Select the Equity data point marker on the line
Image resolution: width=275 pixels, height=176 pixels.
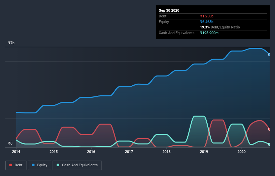pos(269,55)
